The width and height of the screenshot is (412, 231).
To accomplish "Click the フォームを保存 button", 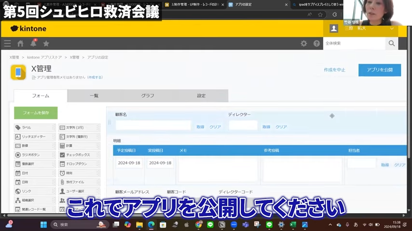I will 36,113.
